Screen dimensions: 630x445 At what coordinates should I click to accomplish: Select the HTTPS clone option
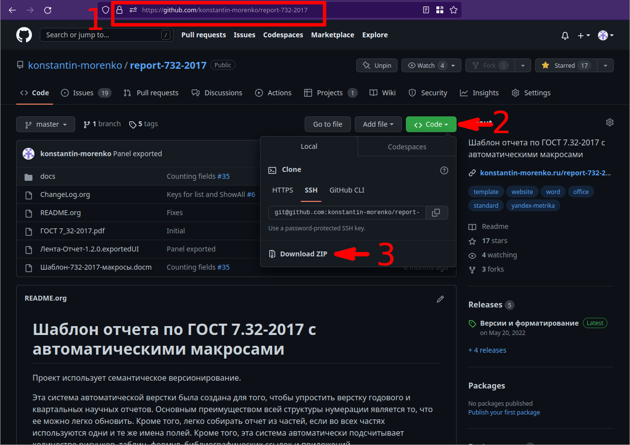coord(283,190)
